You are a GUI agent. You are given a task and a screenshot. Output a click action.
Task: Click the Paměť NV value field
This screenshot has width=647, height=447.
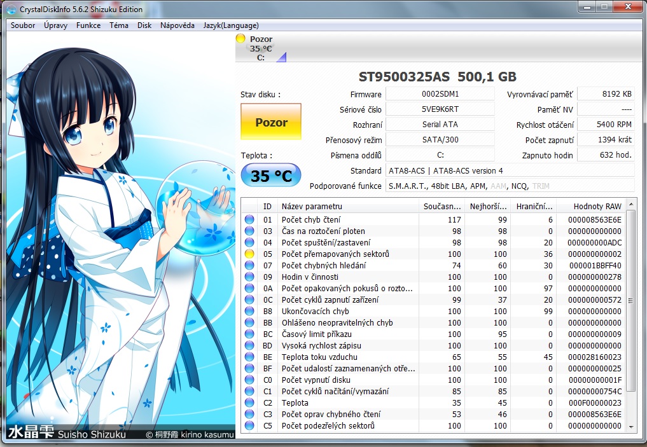click(606, 109)
